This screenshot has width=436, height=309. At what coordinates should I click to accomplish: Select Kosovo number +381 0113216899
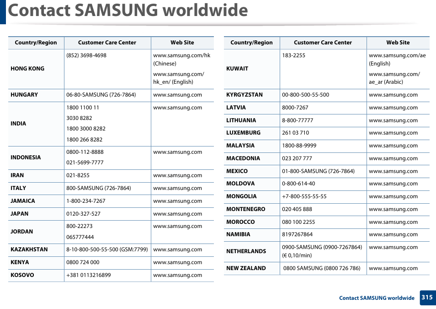click(x=88, y=275)
